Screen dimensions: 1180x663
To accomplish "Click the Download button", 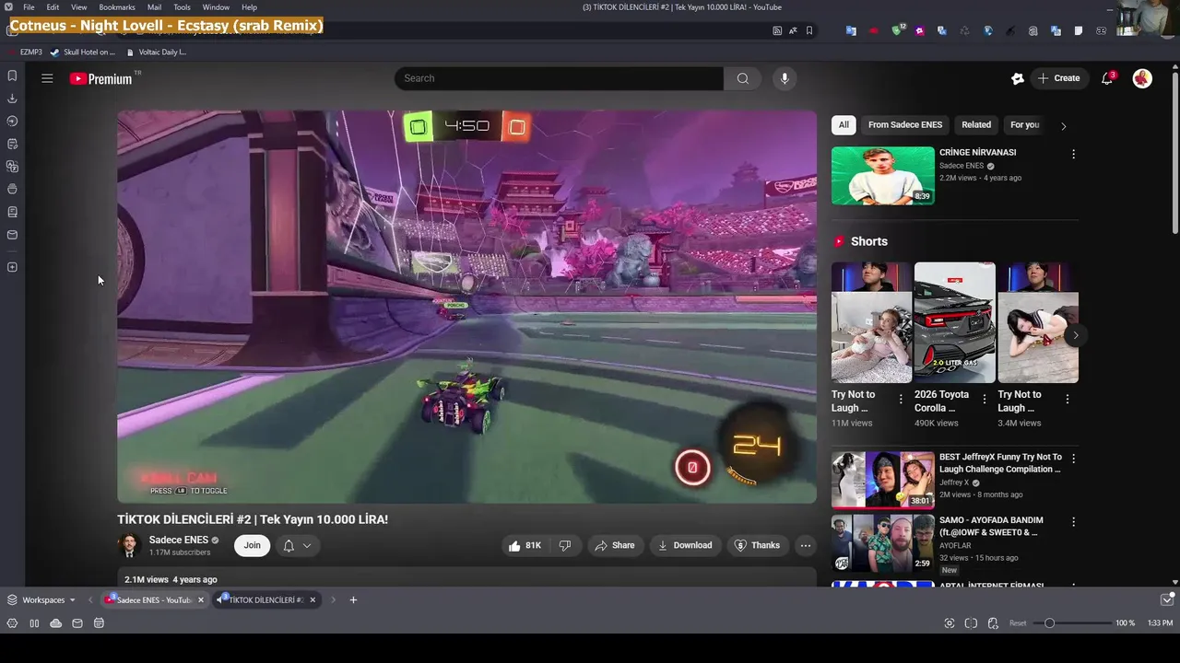I will [x=684, y=545].
